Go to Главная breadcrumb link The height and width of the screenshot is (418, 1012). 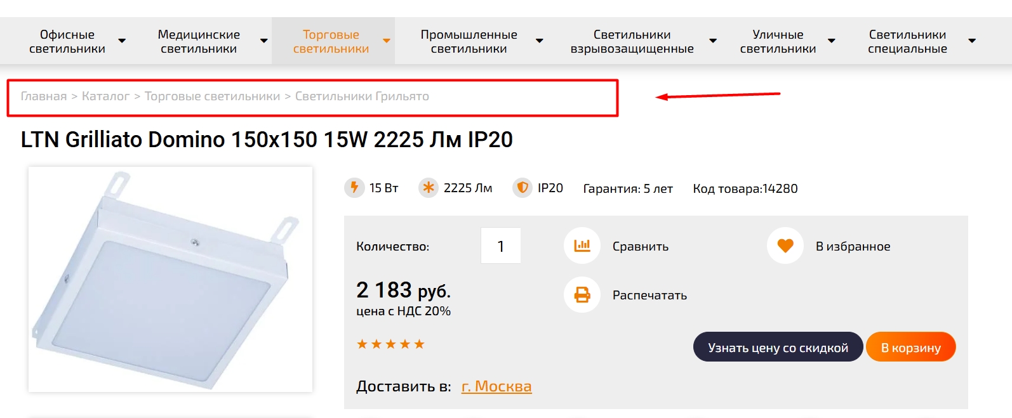44,96
